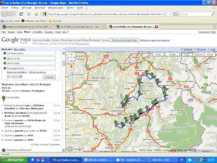Click the search magnifier icon in search box
The width and height of the screenshot is (217, 163).
pos(213,14)
